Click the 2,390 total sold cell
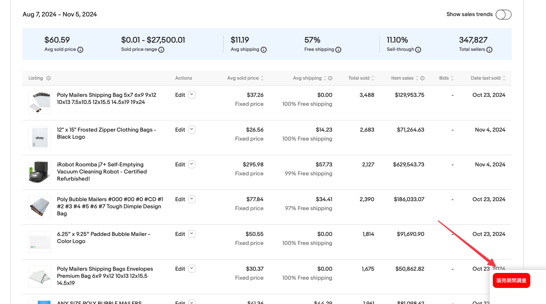 pyautogui.click(x=367, y=199)
